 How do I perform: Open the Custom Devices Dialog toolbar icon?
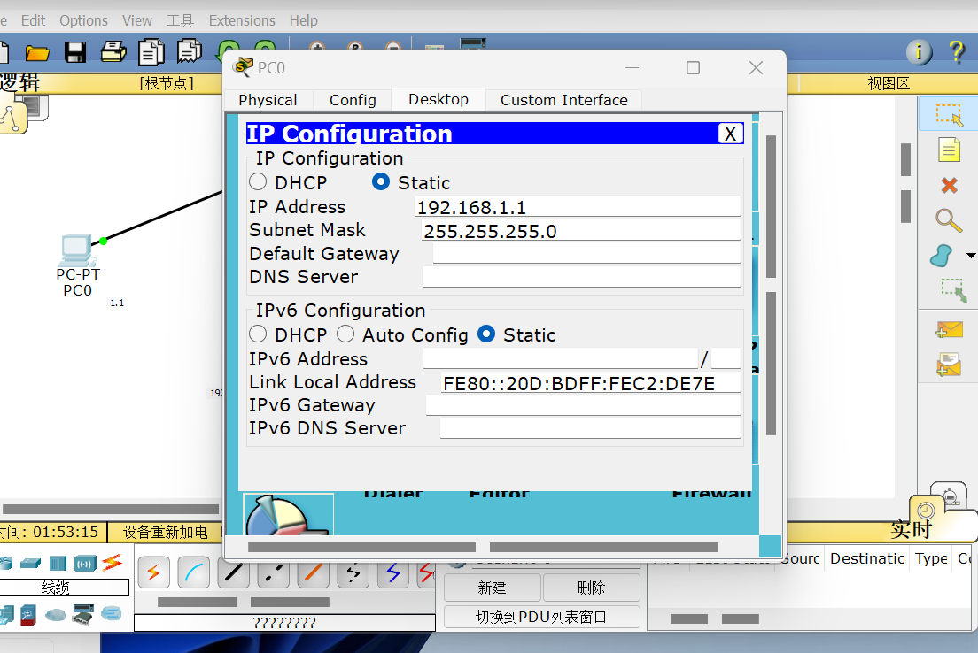pyautogui.click(x=473, y=43)
